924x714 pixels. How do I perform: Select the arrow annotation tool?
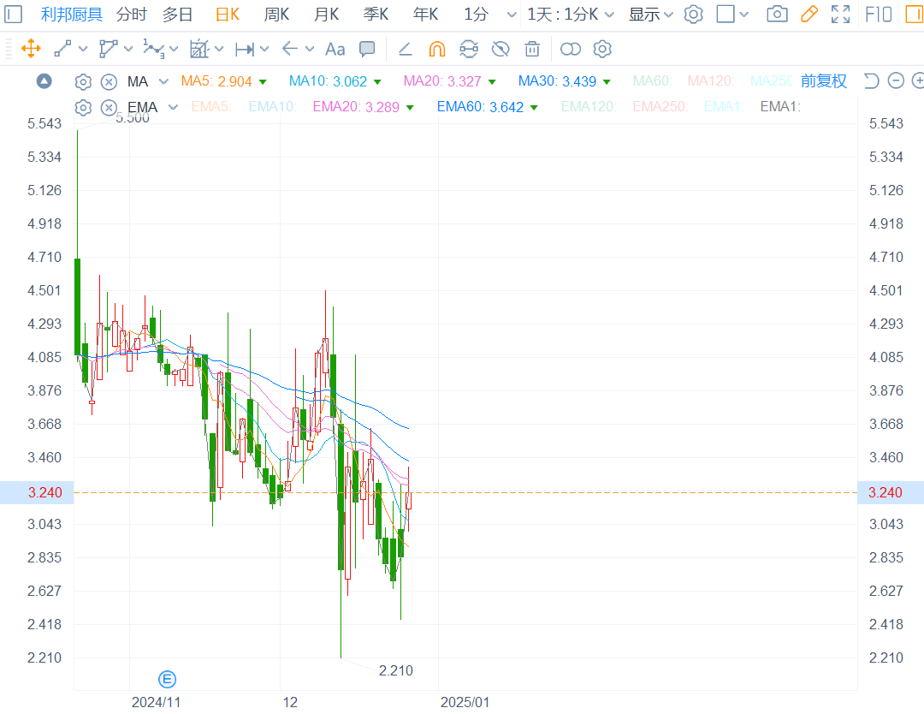pyautogui.click(x=290, y=49)
